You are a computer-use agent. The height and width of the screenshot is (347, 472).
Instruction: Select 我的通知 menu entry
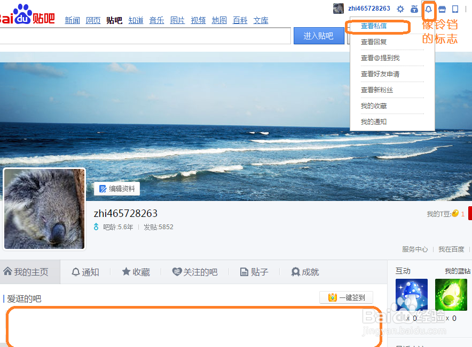(374, 122)
